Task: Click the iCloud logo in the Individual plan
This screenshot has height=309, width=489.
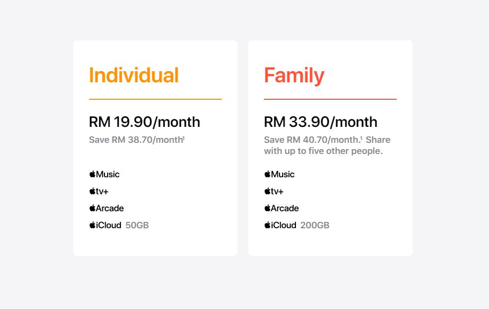Action: tap(105, 225)
